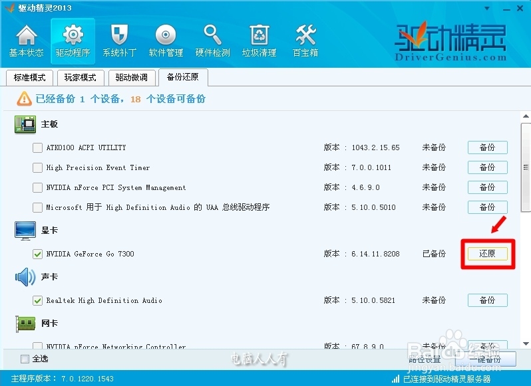
Task: Select the 备份还原 tab
Action: click(x=183, y=77)
